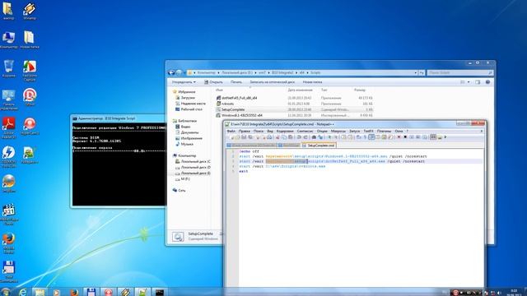
Task: Open the Кодировки menu in Notepad++
Action: click(x=285, y=131)
